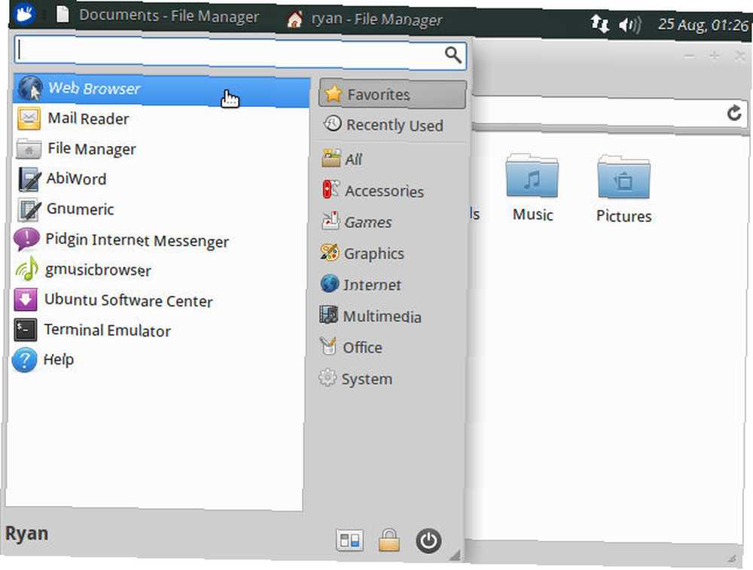Screen dimensions: 753x570
Task: Click the Web Browser globe icon
Action: click(30, 88)
